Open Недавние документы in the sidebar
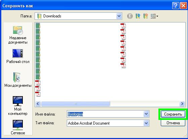Image resolution: width=188 pixels, height=139 pixels. click(x=18, y=35)
